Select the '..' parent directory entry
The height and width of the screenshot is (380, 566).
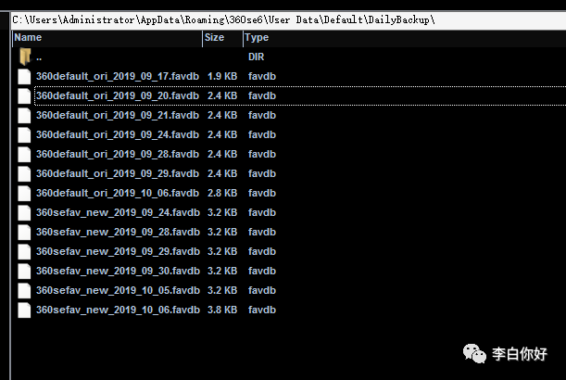pyautogui.click(x=39, y=57)
